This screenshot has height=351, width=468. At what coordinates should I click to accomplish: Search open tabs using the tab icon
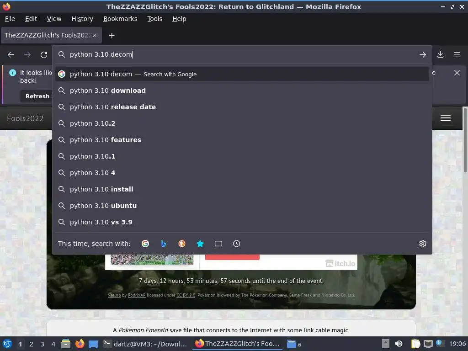(218, 244)
